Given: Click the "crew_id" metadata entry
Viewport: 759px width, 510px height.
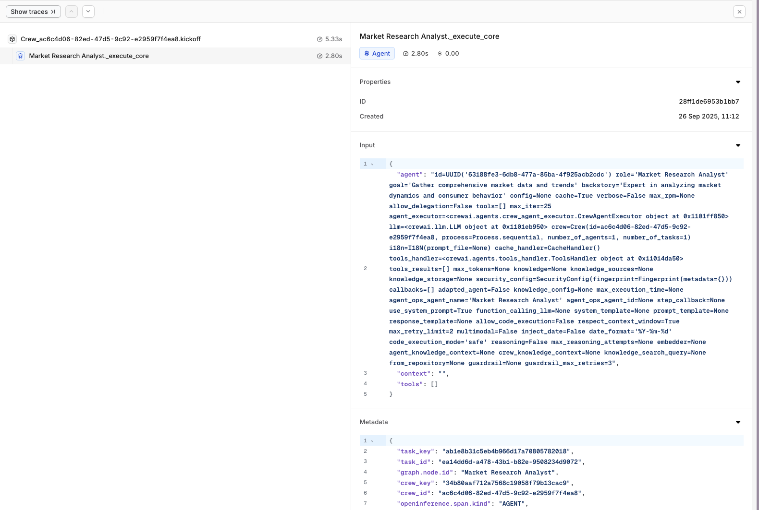Looking at the screenshot, I should point(491,493).
